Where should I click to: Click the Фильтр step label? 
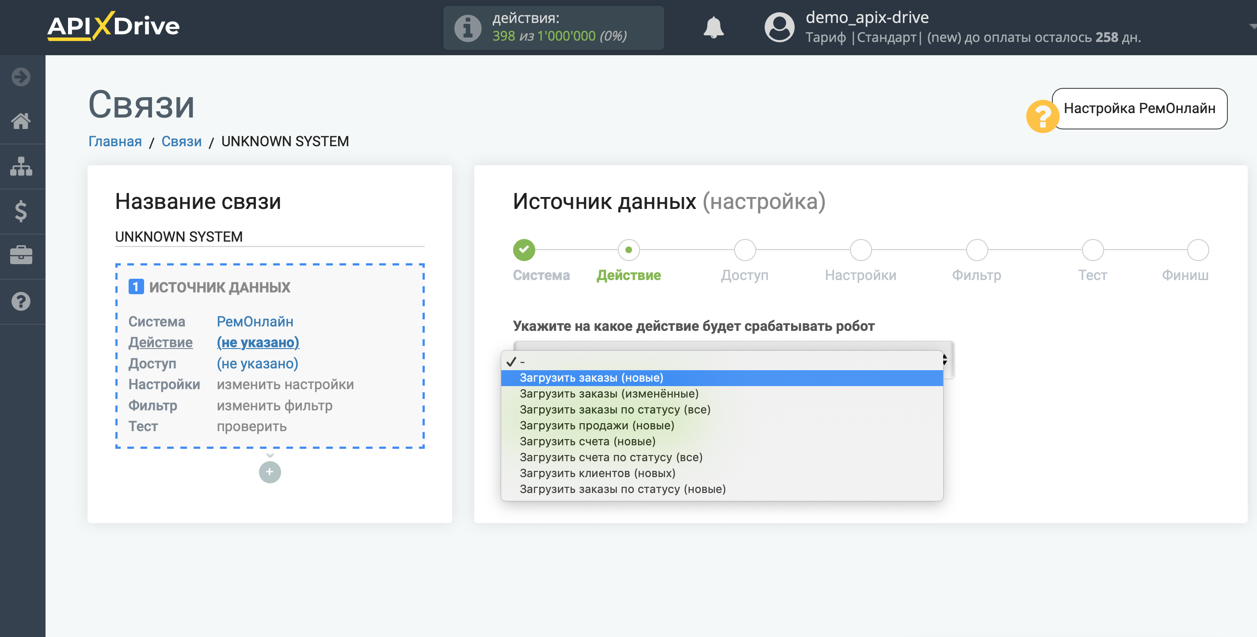977,276
